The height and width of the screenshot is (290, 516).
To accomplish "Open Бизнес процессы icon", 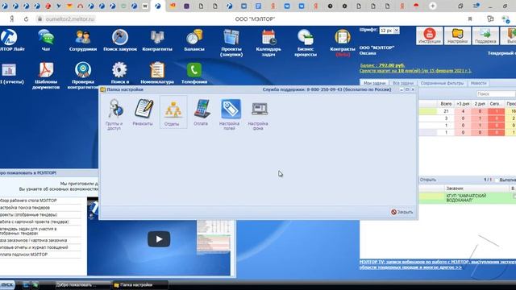I will coord(306,43).
